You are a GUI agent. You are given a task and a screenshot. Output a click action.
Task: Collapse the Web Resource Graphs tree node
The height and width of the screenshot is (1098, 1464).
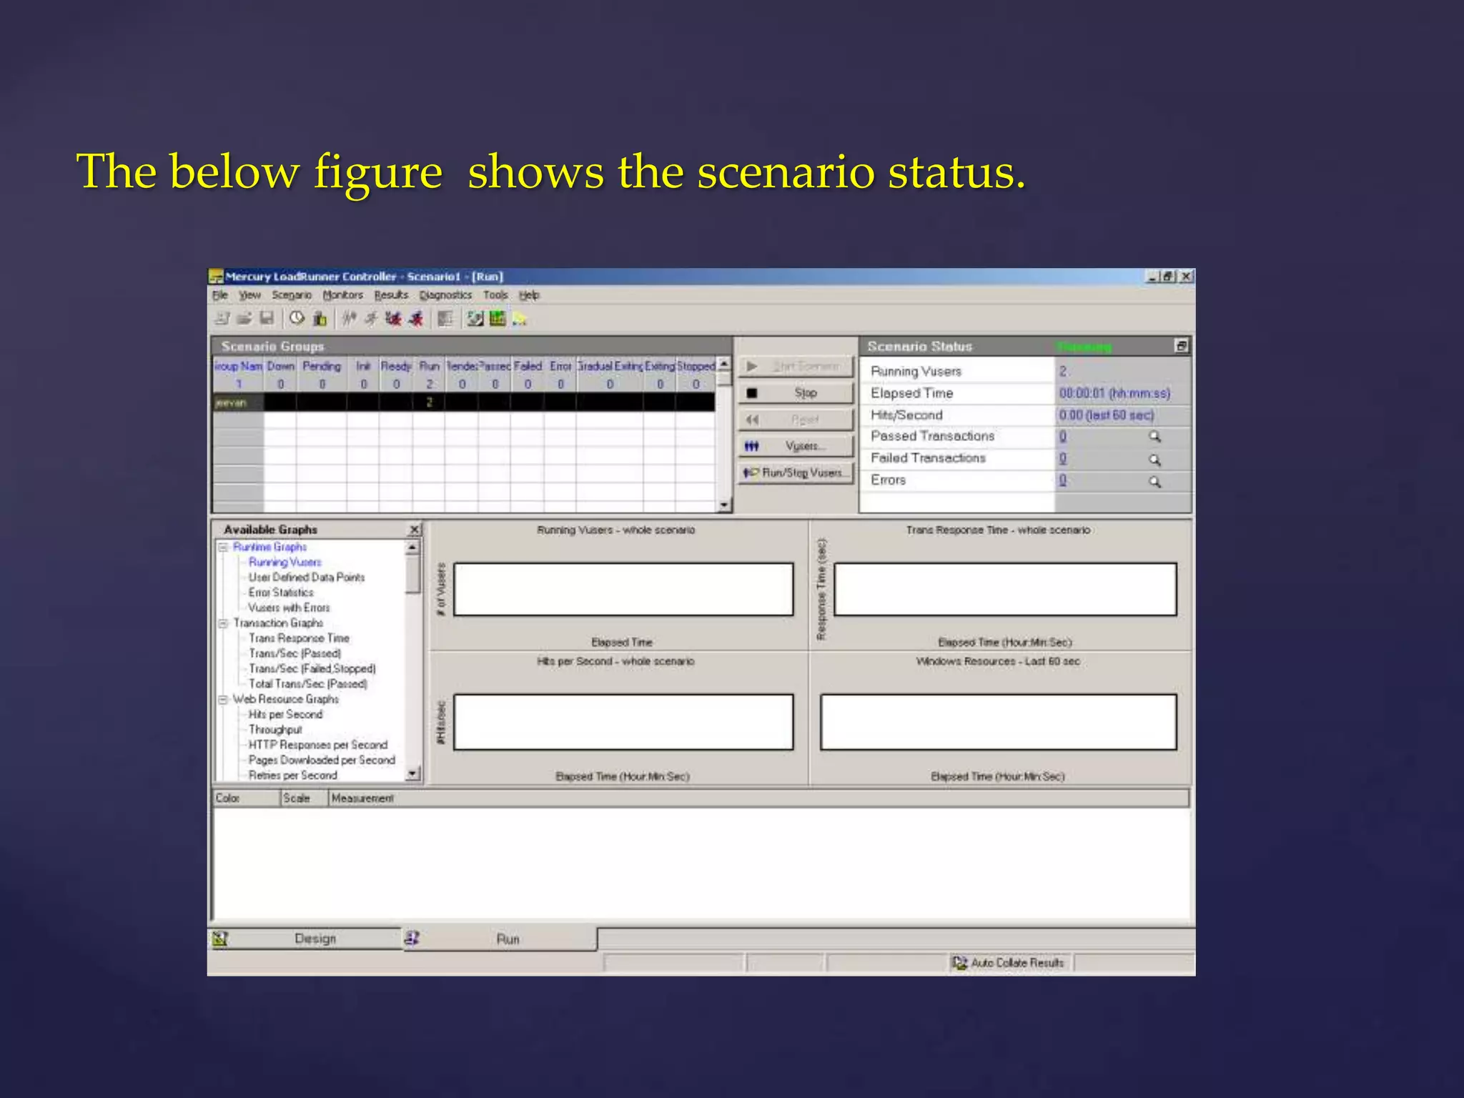pos(223,700)
